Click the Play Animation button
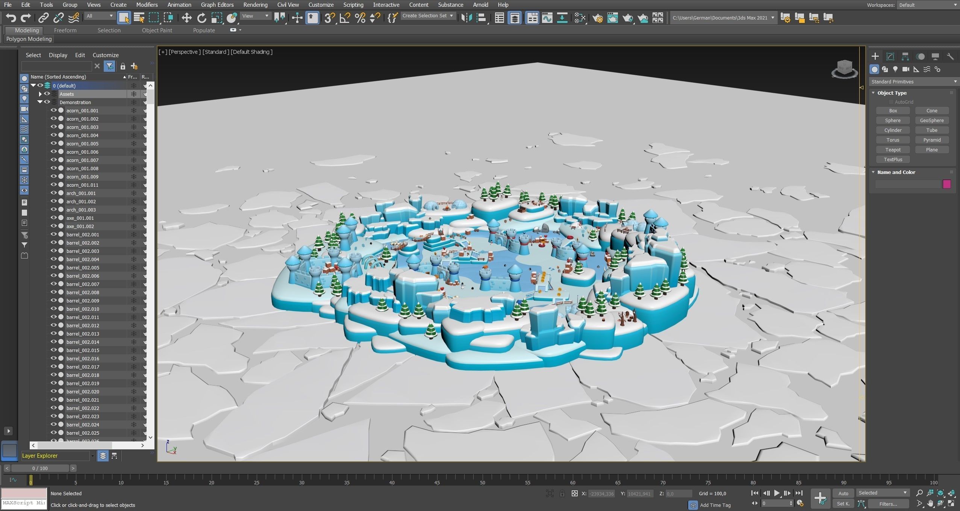Viewport: 960px width, 511px height. pyautogui.click(x=777, y=493)
